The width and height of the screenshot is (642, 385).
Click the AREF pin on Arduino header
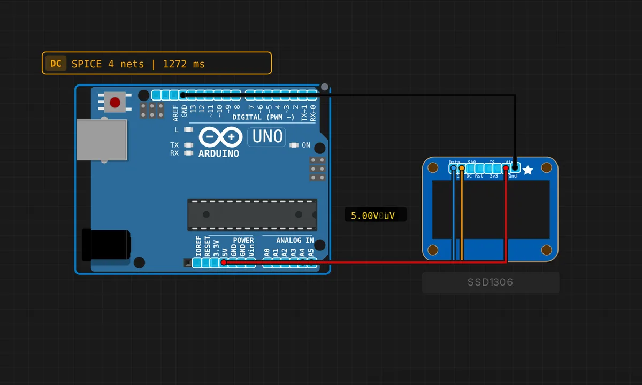point(174,95)
